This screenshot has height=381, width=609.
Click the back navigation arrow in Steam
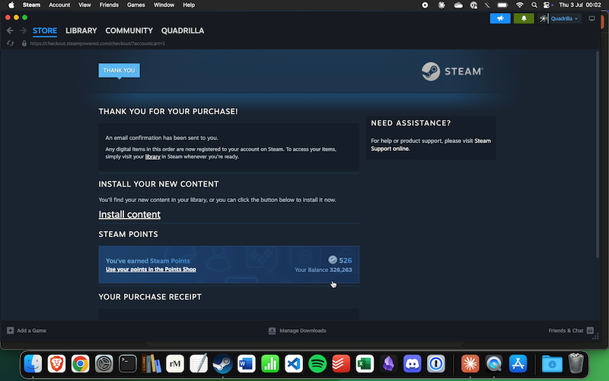[x=10, y=30]
